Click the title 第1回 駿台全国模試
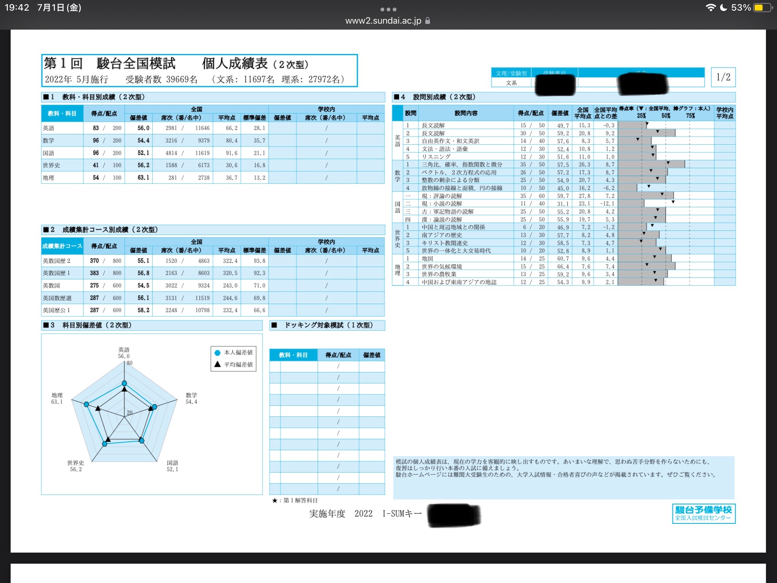Image resolution: width=777 pixels, height=583 pixels. [110, 63]
